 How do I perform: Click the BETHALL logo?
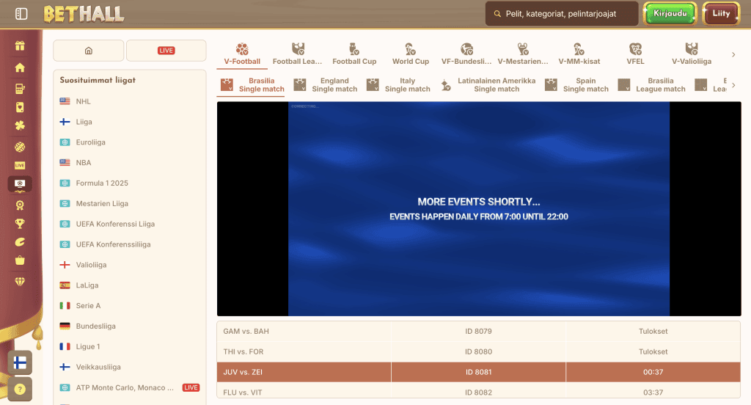84,14
